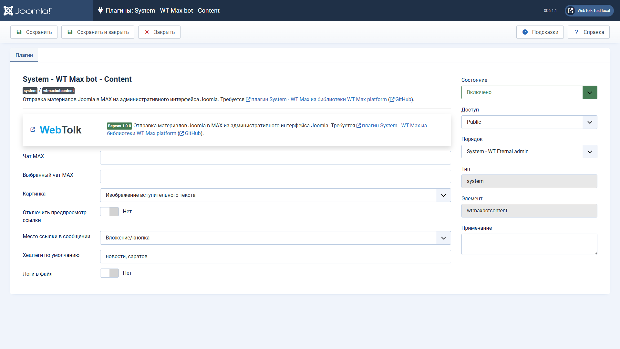Click the read-only Тип field

point(529,181)
